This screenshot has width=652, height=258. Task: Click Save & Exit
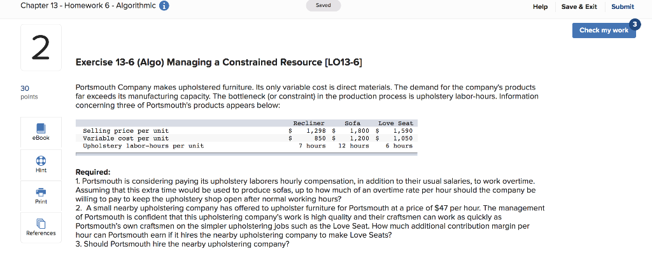pos(579,6)
